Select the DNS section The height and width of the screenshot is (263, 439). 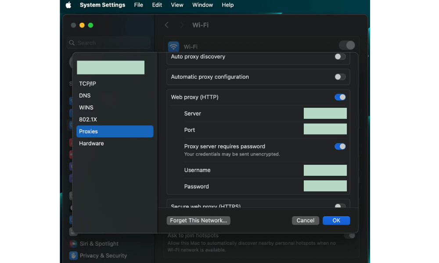[x=85, y=96]
